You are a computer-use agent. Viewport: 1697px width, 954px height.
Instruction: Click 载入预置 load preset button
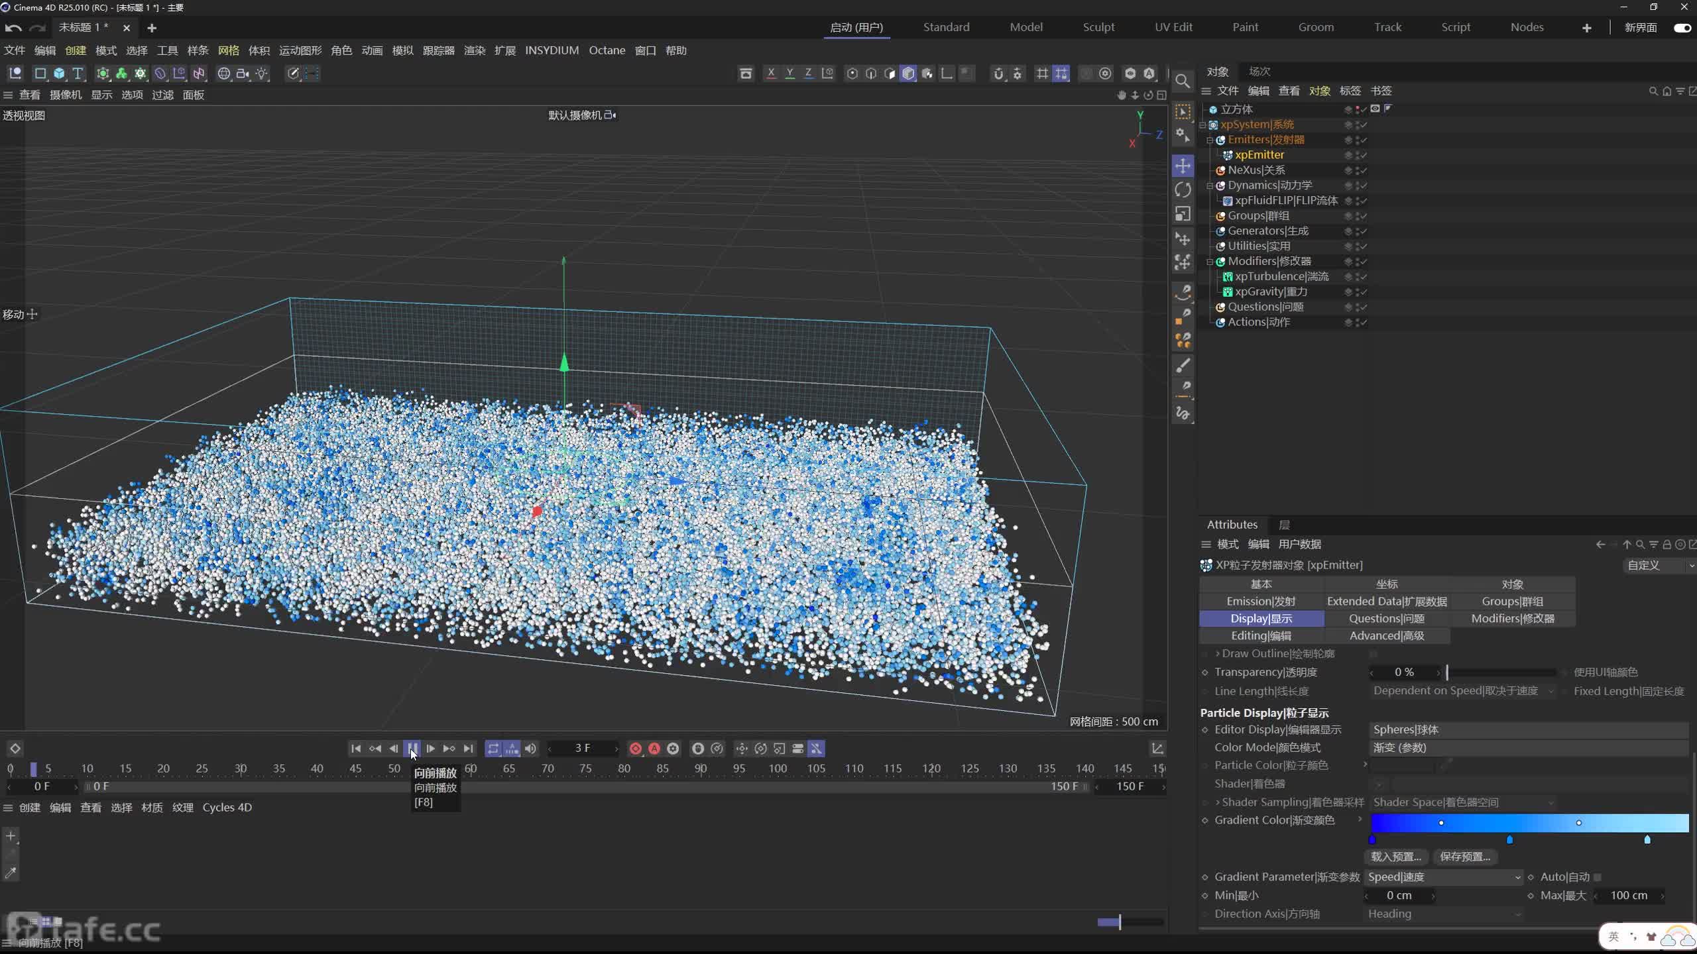tap(1396, 856)
